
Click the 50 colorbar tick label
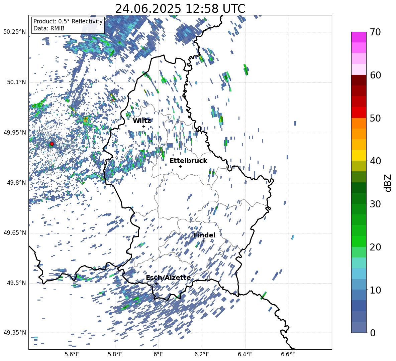tap(375, 118)
